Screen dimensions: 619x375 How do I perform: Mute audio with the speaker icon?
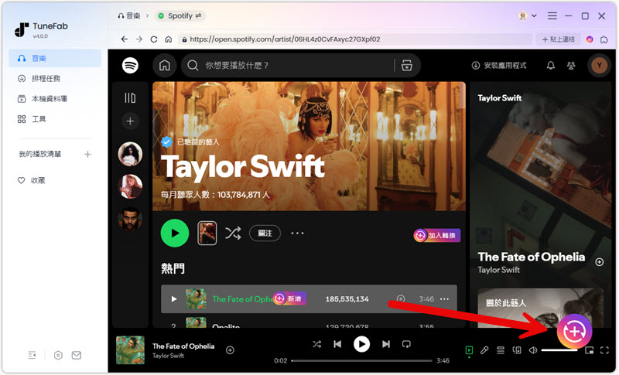(533, 350)
